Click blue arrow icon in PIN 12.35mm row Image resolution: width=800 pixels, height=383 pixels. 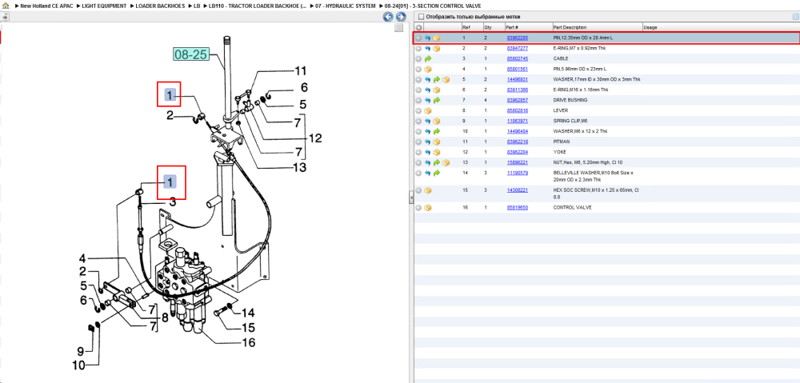[x=427, y=38]
